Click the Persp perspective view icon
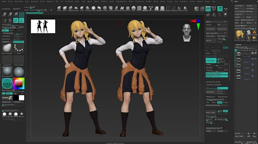This screenshot has height=144, width=258. coord(208,9)
